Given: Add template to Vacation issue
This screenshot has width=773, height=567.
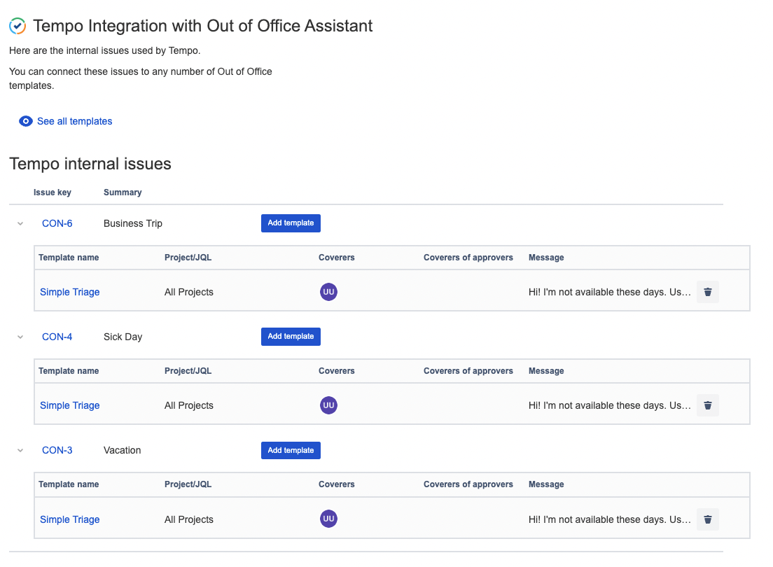Looking at the screenshot, I should tap(291, 450).
